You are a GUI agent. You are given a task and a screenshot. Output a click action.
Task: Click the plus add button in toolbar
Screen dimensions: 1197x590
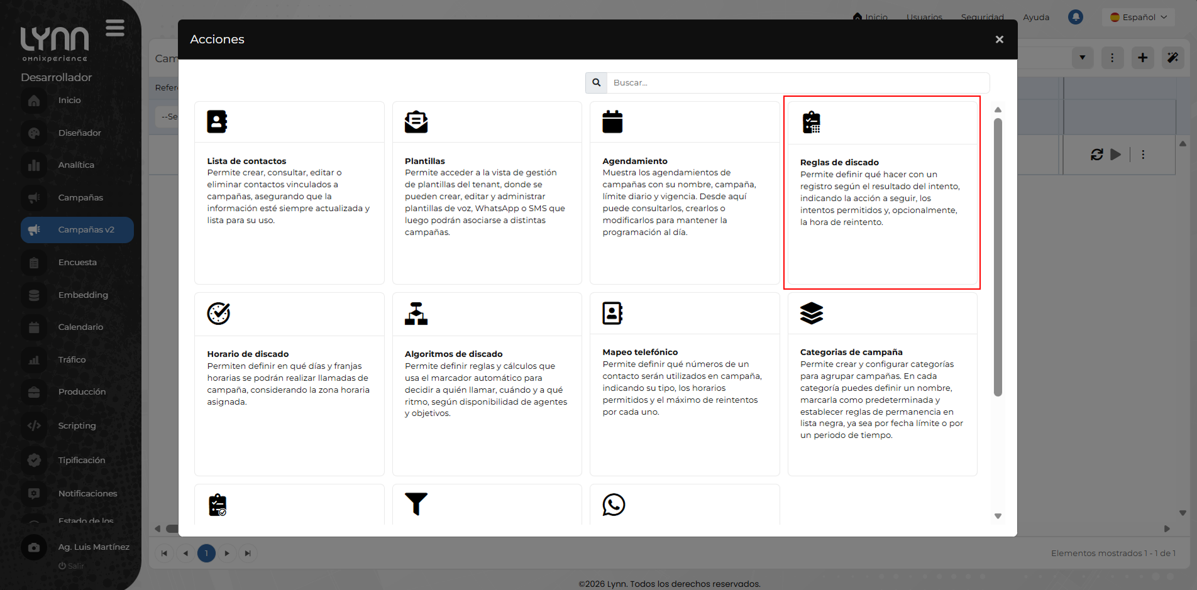[1143, 58]
